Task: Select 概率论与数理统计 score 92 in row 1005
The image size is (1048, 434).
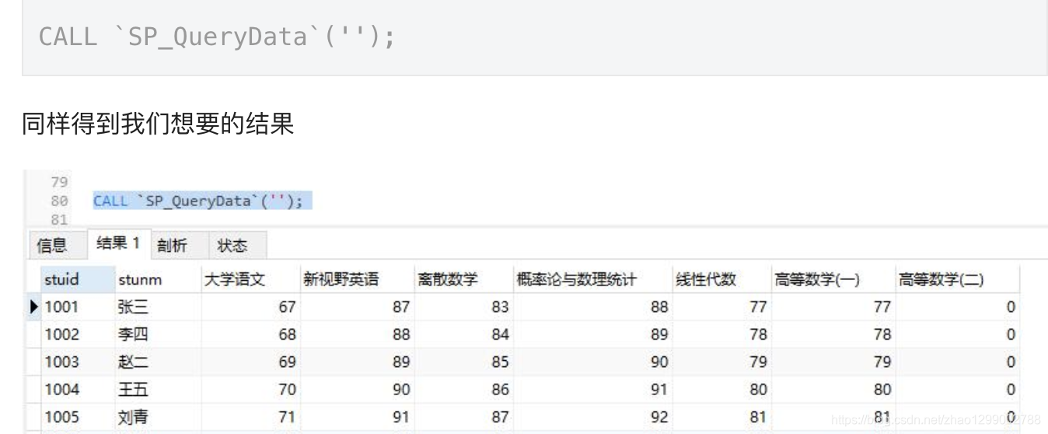Action: pos(592,417)
